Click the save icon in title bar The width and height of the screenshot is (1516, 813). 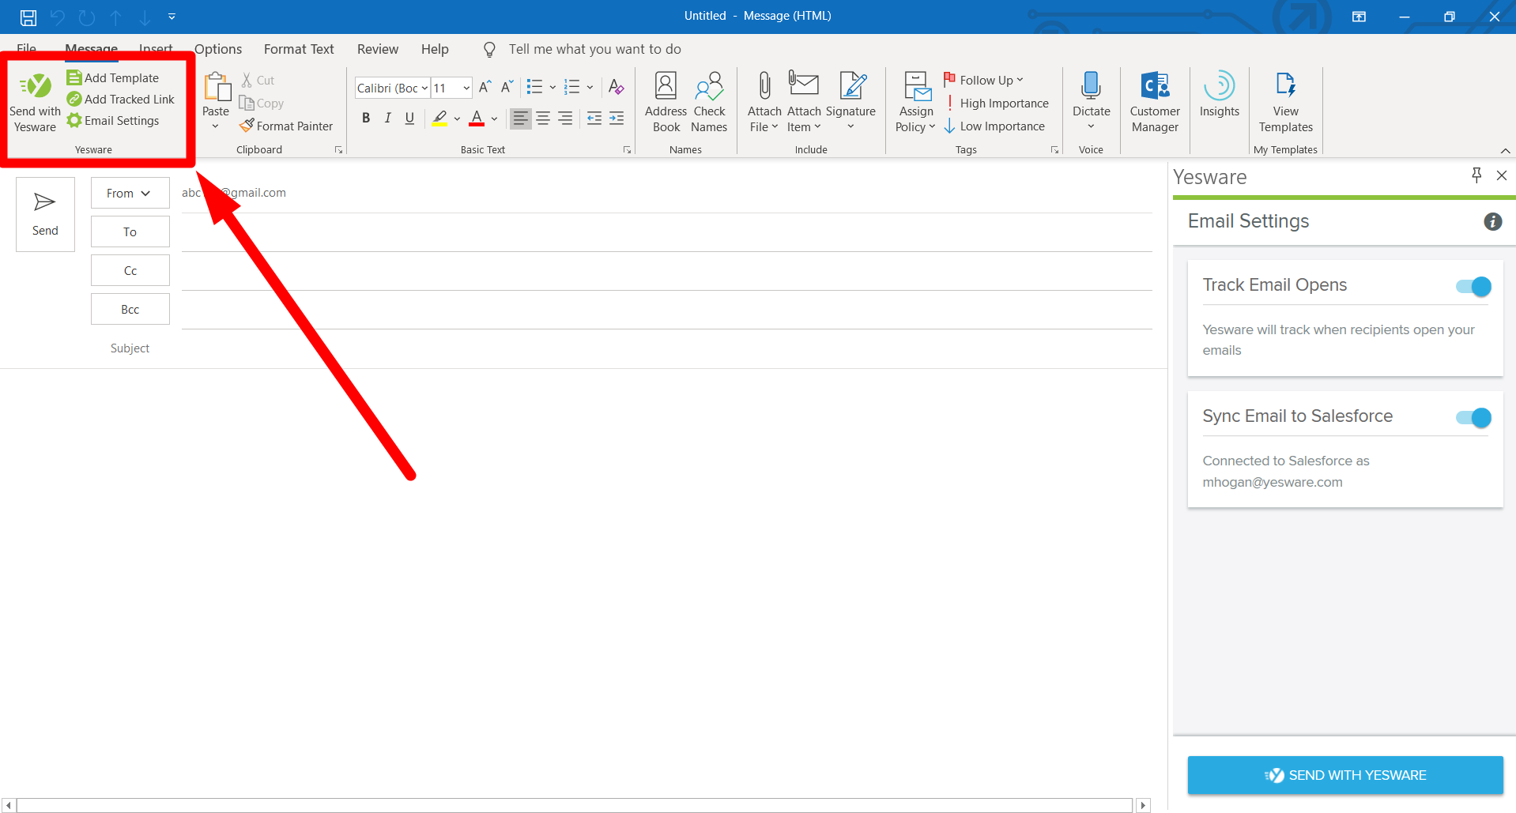coord(28,17)
